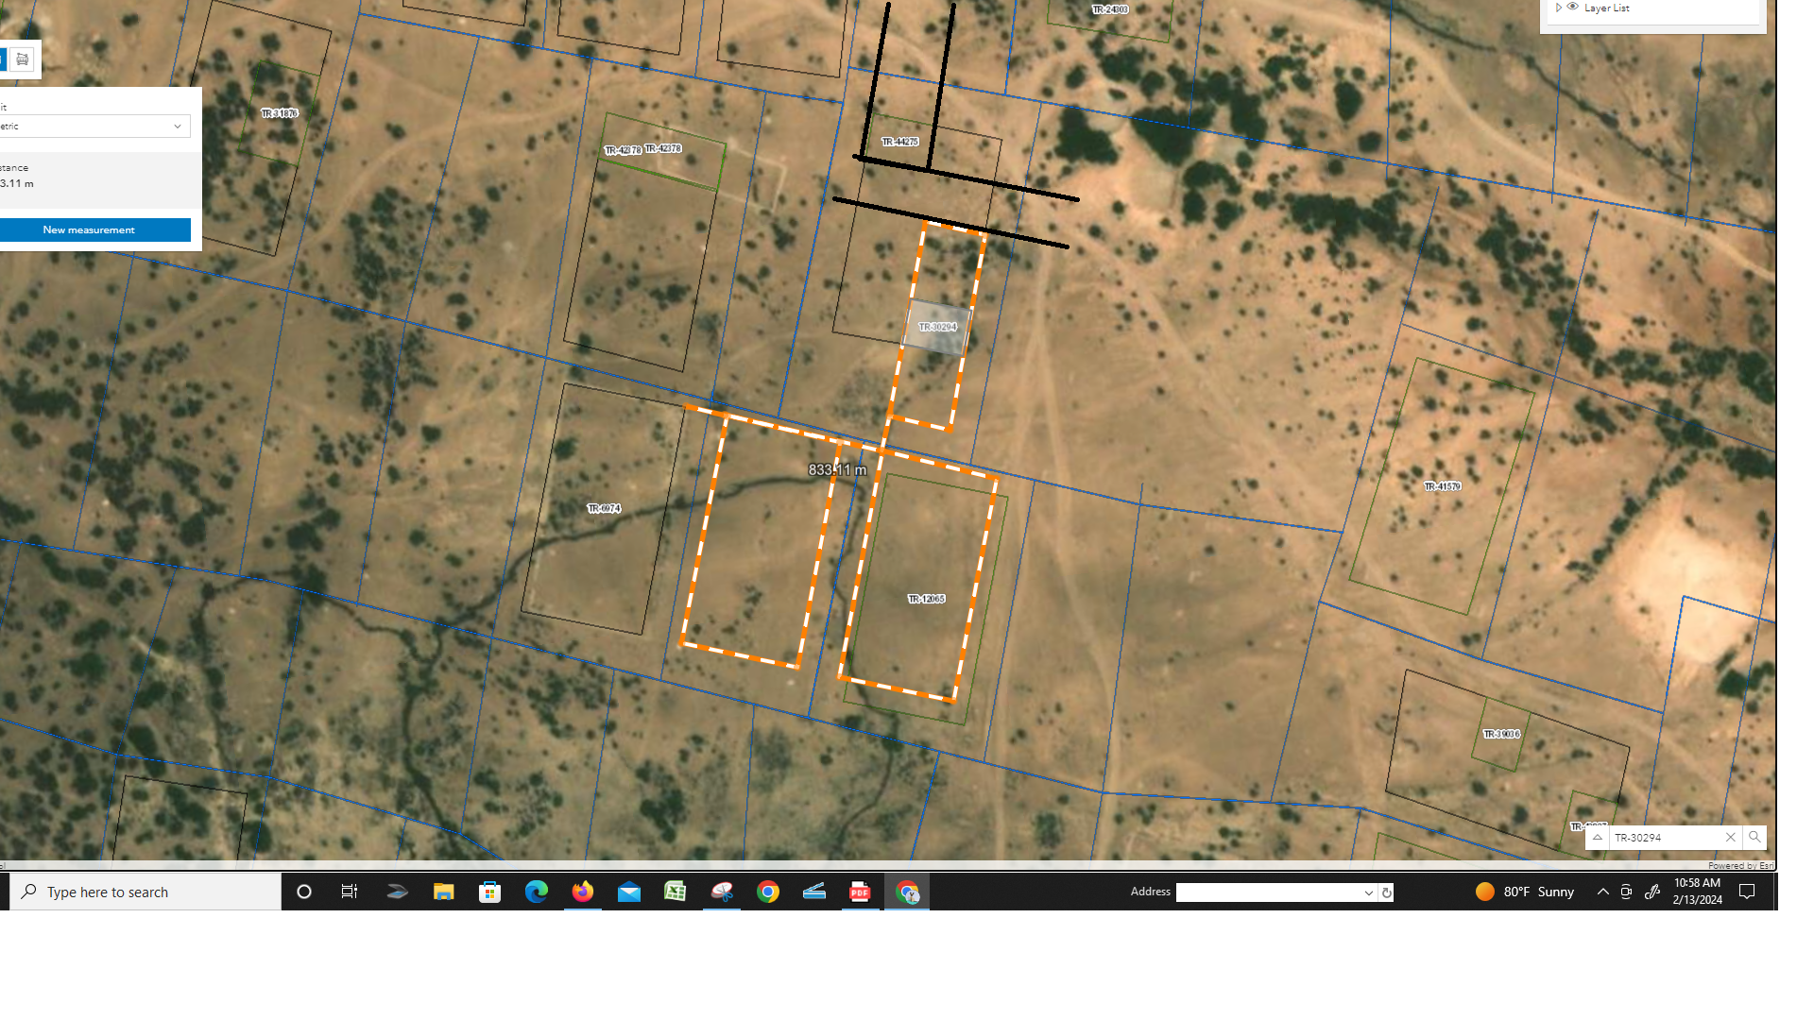1814x1020 pixels.
Task: Click the TR-39036 parcel label
Action: (1501, 734)
